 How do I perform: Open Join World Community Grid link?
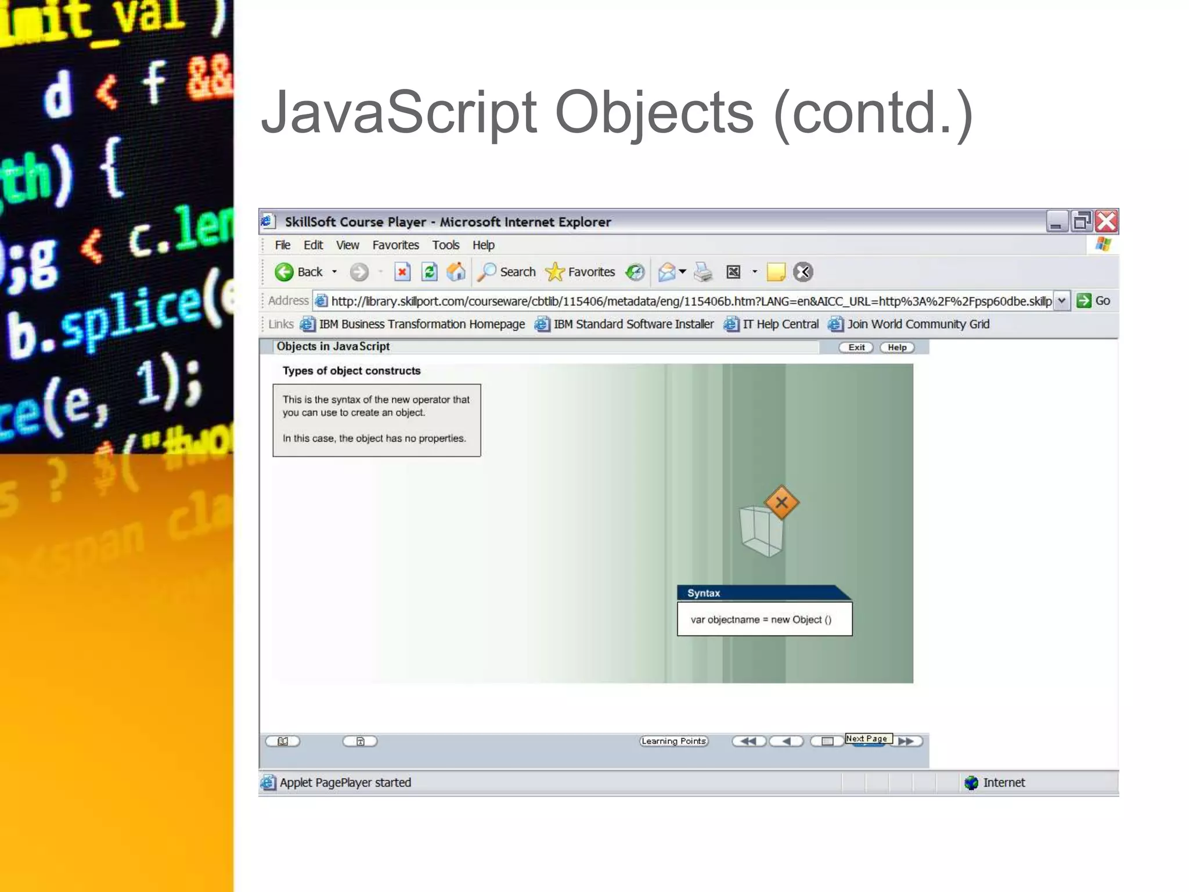coord(909,324)
